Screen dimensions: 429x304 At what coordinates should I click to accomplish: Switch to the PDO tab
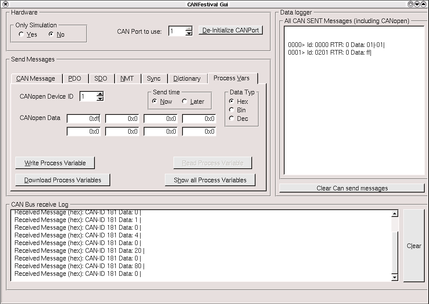[75, 79]
